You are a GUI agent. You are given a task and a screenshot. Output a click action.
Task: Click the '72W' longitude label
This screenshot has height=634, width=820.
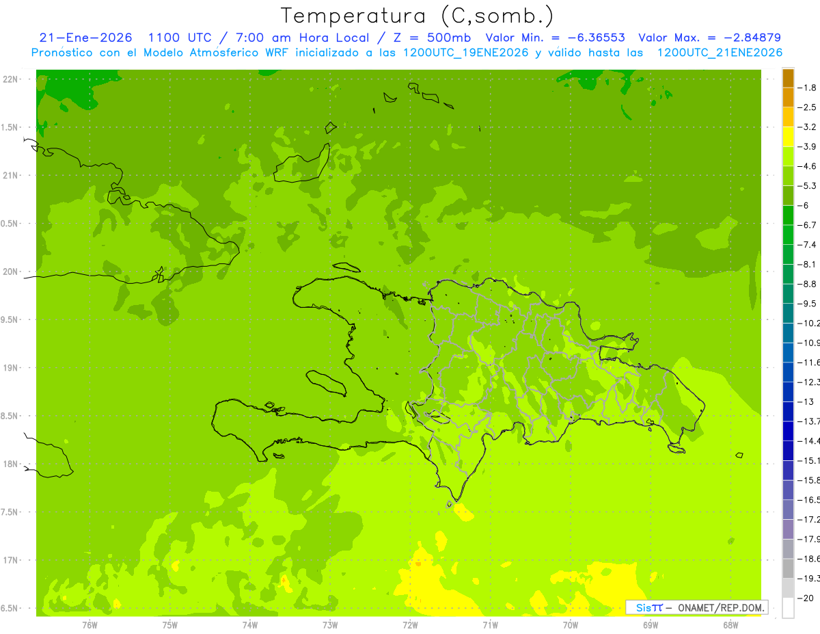(410, 624)
